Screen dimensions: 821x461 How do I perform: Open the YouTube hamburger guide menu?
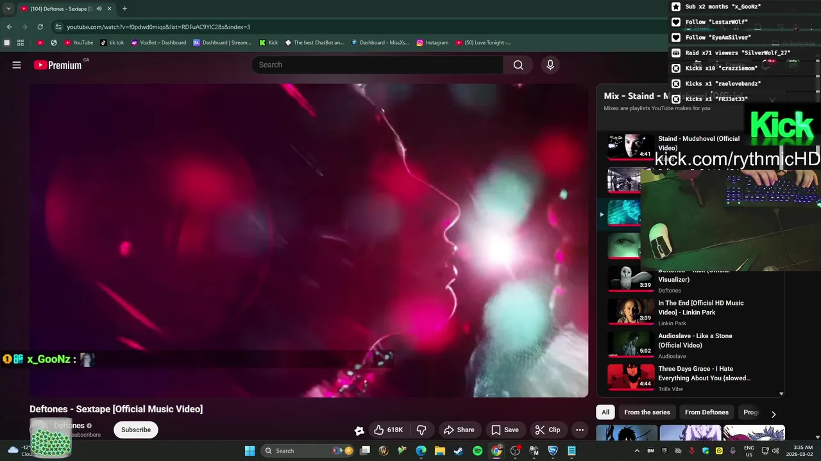click(x=17, y=65)
